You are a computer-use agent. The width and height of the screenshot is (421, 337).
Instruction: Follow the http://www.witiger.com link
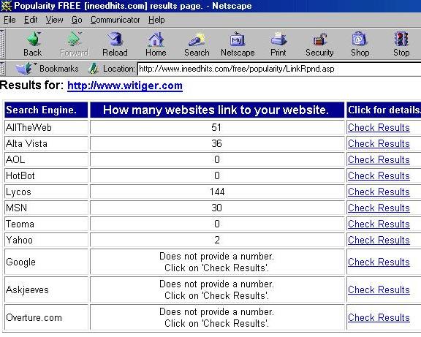(125, 86)
